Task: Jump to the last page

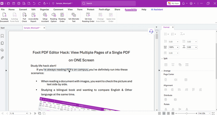Action: click(35, 113)
